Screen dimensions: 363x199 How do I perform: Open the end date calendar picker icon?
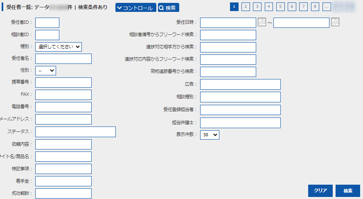[335, 22]
